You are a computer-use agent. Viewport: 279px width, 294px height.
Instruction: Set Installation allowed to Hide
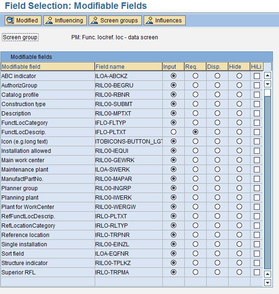[239, 151]
